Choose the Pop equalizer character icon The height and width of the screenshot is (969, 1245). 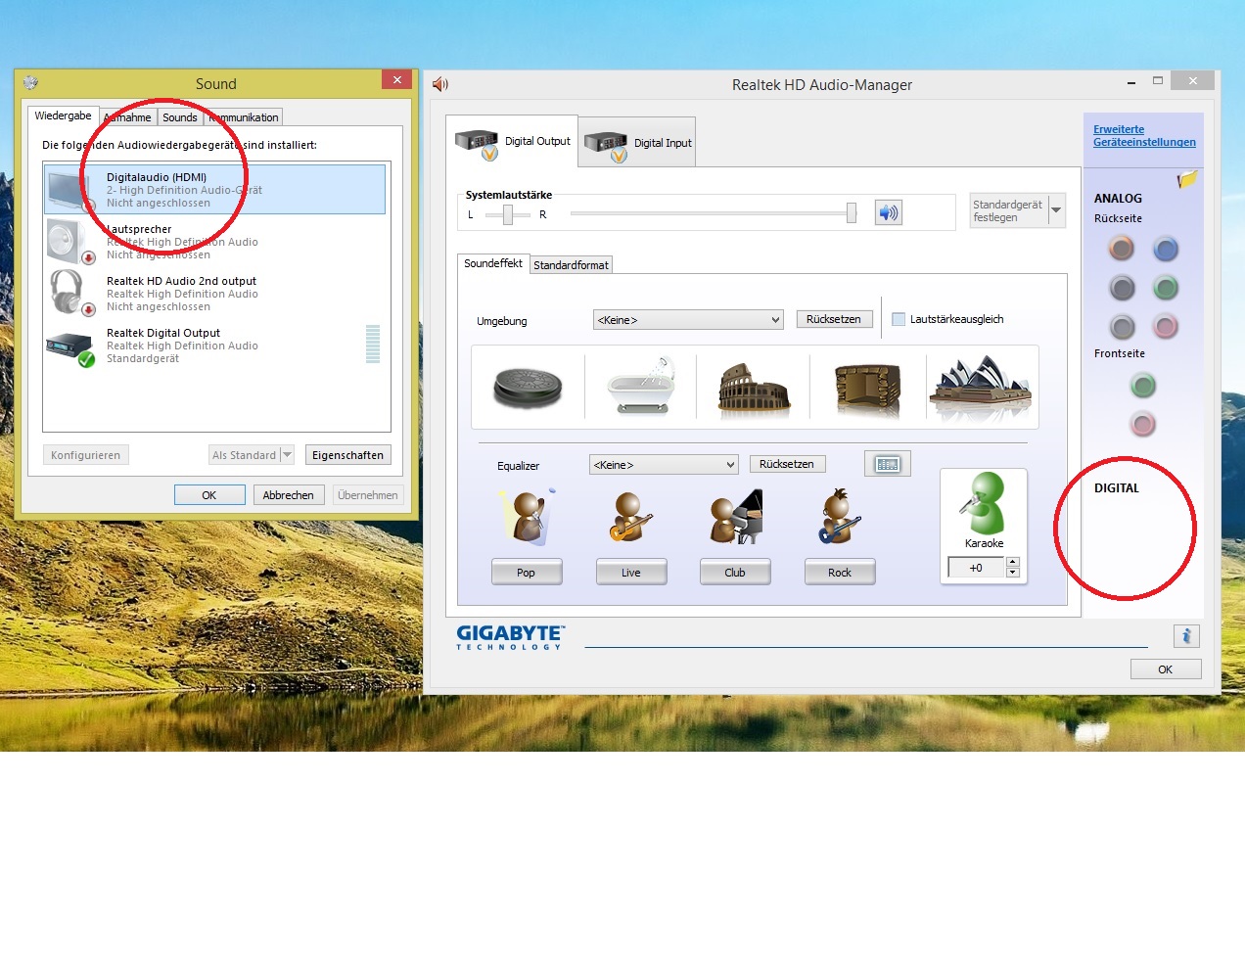[x=527, y=517]
